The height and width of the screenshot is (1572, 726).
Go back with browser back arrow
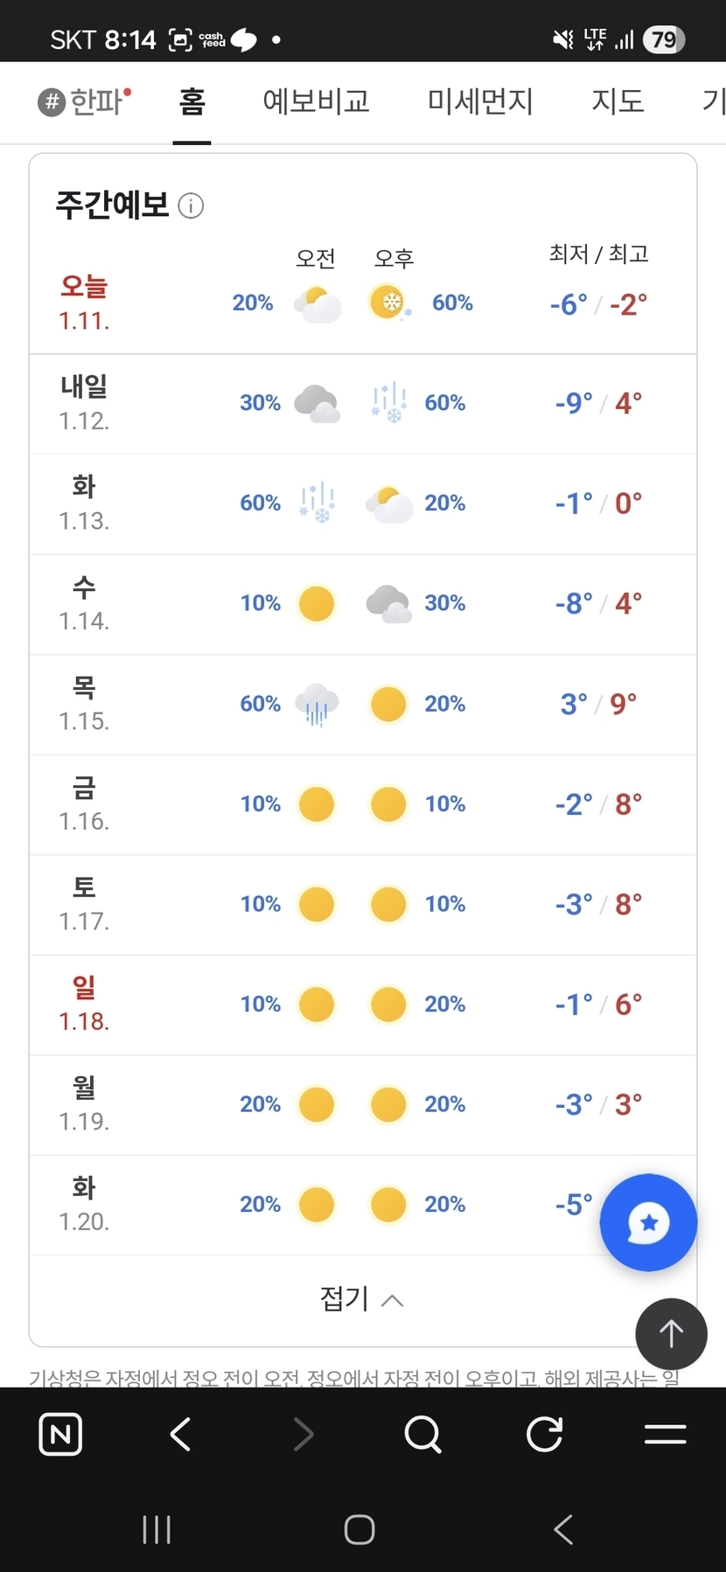click(180, 1434)
